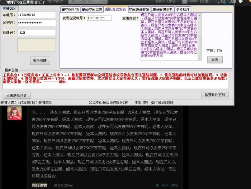This screenshot has height=189, width=251.
Task: Click the 登陆状态 status text
Action: pos(27,103)
